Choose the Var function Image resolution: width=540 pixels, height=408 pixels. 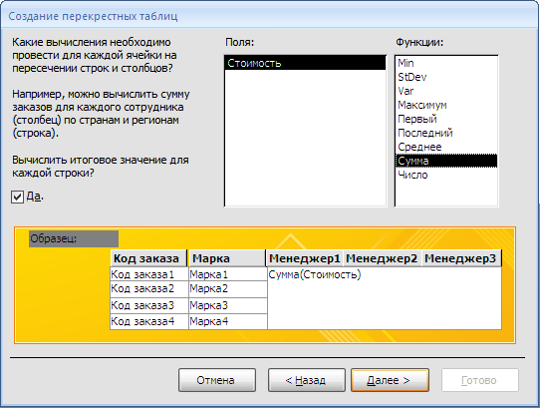tap(446, 91)
